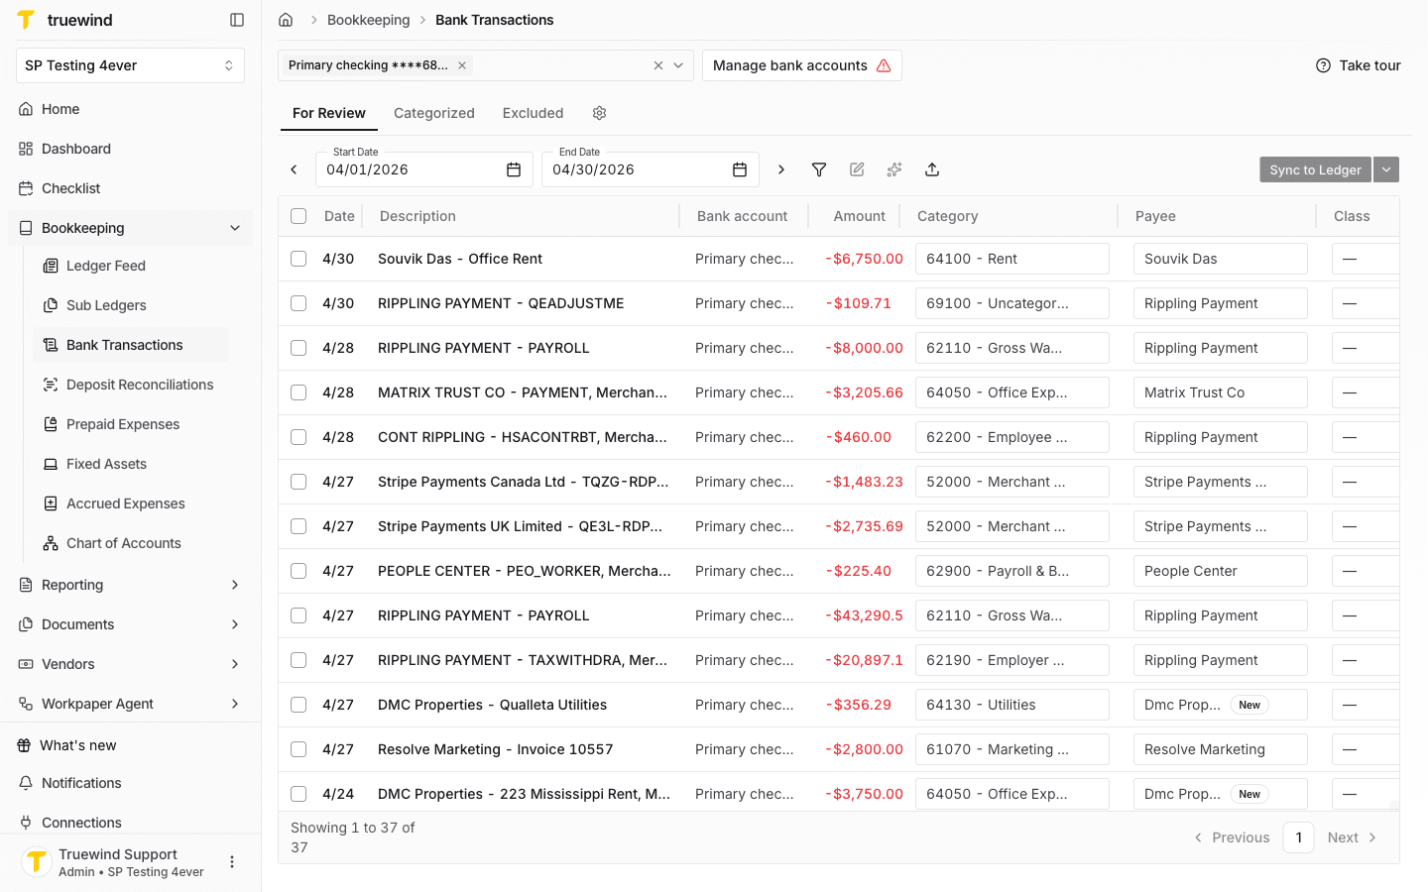The image size is (1428, 892).
Task: Select page 1 in pagination
Action: point(1298,837)
